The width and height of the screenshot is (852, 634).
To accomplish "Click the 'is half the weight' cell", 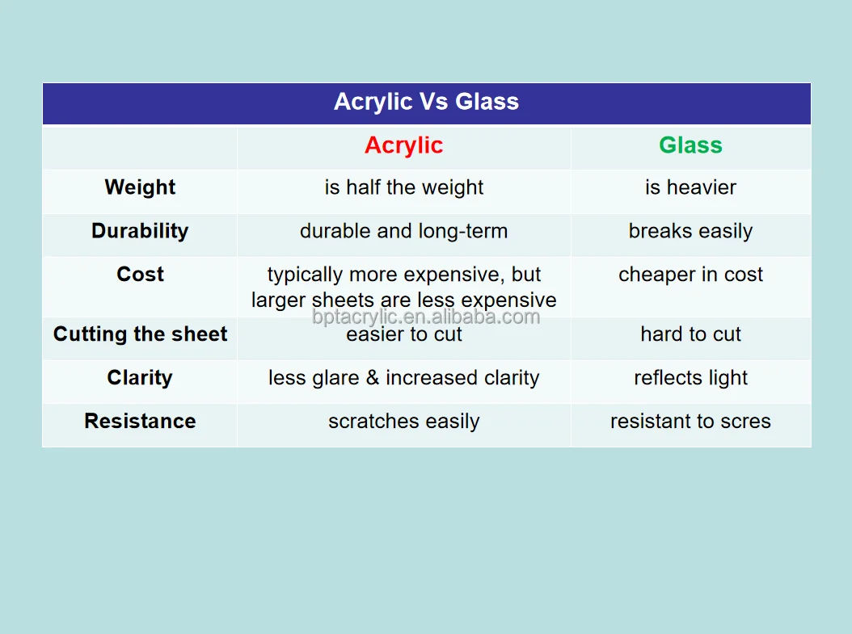I will click(x=403, y=187).
